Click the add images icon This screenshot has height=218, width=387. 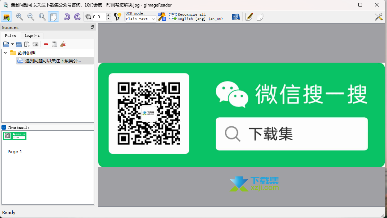tap(6, 45)
